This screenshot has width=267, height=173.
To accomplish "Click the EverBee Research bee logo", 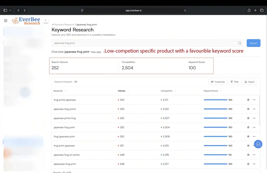I will (15, 20).
